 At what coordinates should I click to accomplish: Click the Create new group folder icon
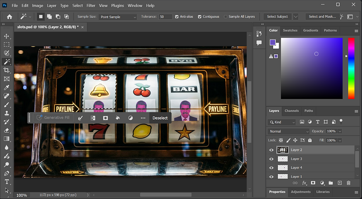click(331, 183)
